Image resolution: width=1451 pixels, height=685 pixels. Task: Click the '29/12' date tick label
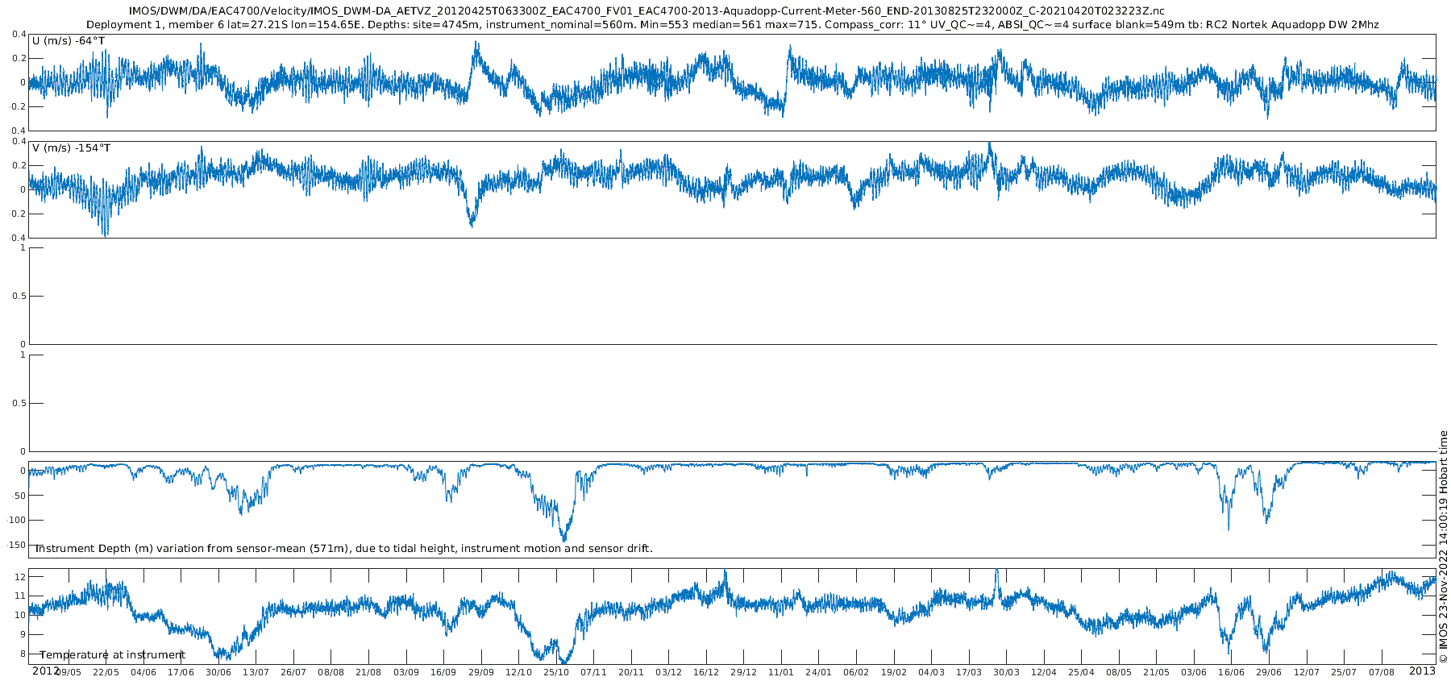[743, 672]
